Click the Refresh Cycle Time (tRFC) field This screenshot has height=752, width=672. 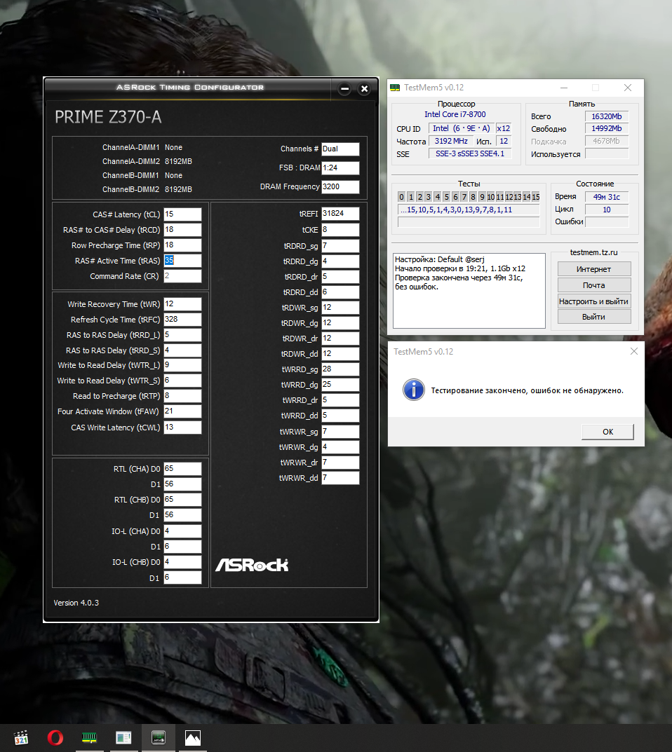click(x=182, y=320)
